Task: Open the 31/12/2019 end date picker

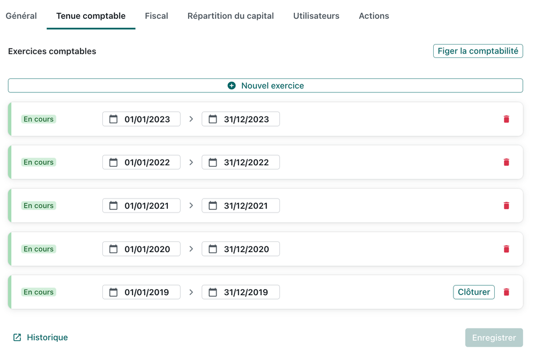Action: tap(246, 292)
